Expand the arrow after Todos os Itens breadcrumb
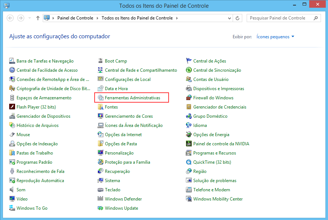 (x=177, y=18)
